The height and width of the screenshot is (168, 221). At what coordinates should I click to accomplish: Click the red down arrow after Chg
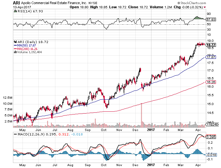[x=205, y=7]
